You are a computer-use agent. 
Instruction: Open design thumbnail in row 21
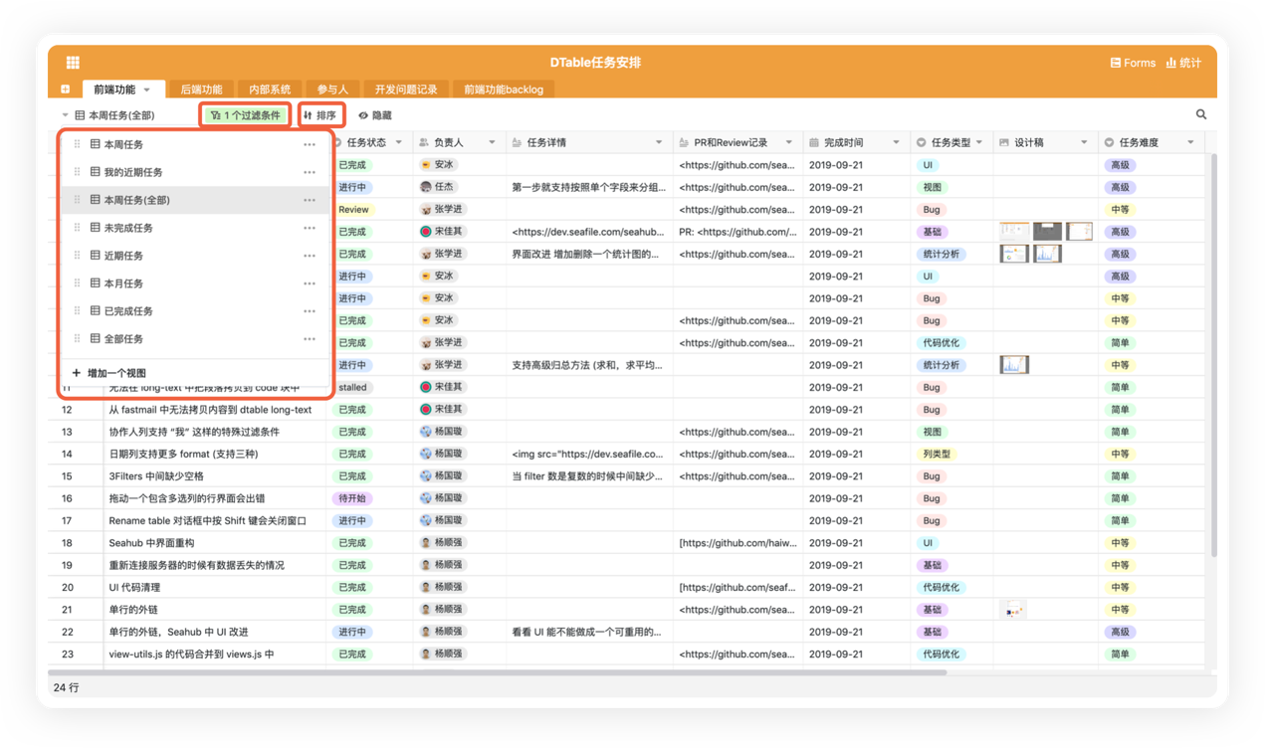[1013, 610]
